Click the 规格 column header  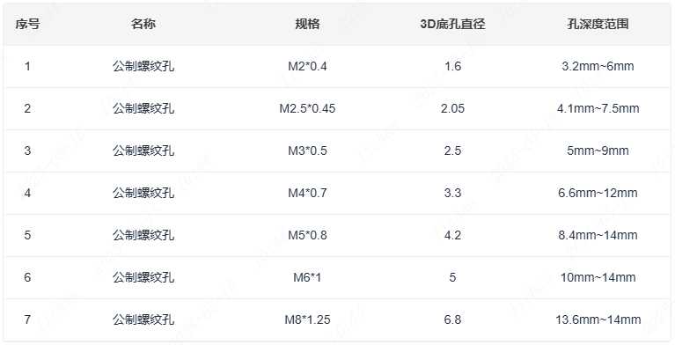[x=307, y=24]
